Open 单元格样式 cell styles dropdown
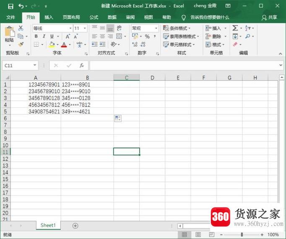286x239 pixels. pos(179,45)
